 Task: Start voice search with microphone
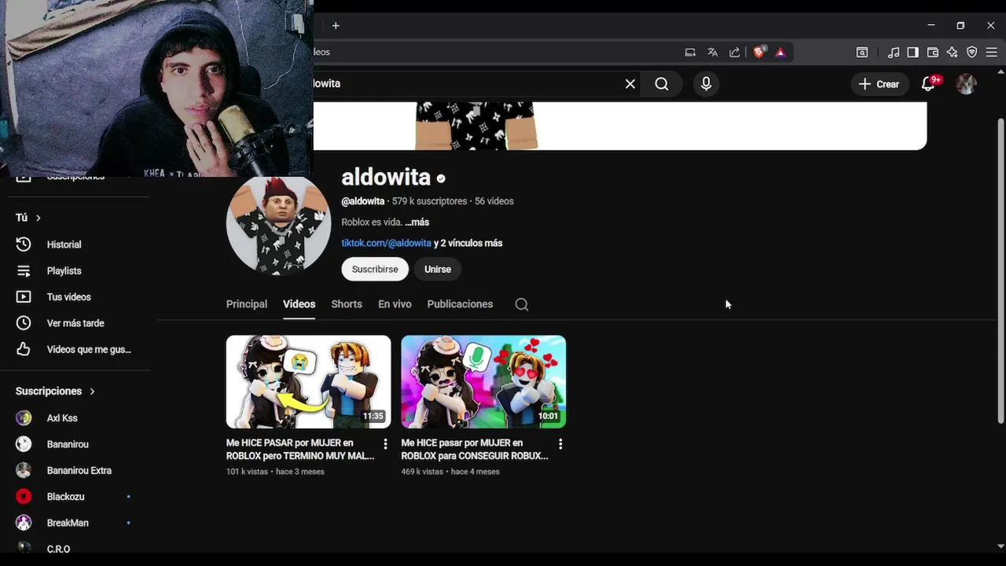706,84
